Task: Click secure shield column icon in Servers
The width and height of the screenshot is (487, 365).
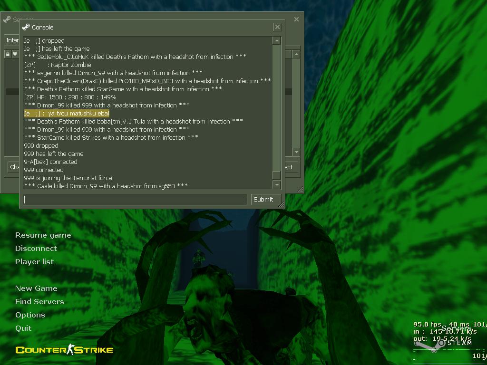Action: point(15,54)
